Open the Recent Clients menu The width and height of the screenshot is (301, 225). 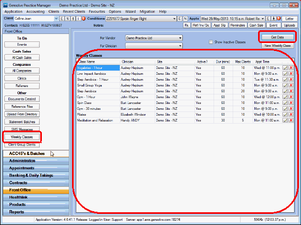pos(74,12)
